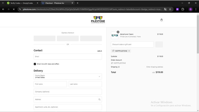Viewport: 199px width, 112px height.
Task: Remove the 10OFFPILESTONE discount code
Action: click(x=129, y=51)
